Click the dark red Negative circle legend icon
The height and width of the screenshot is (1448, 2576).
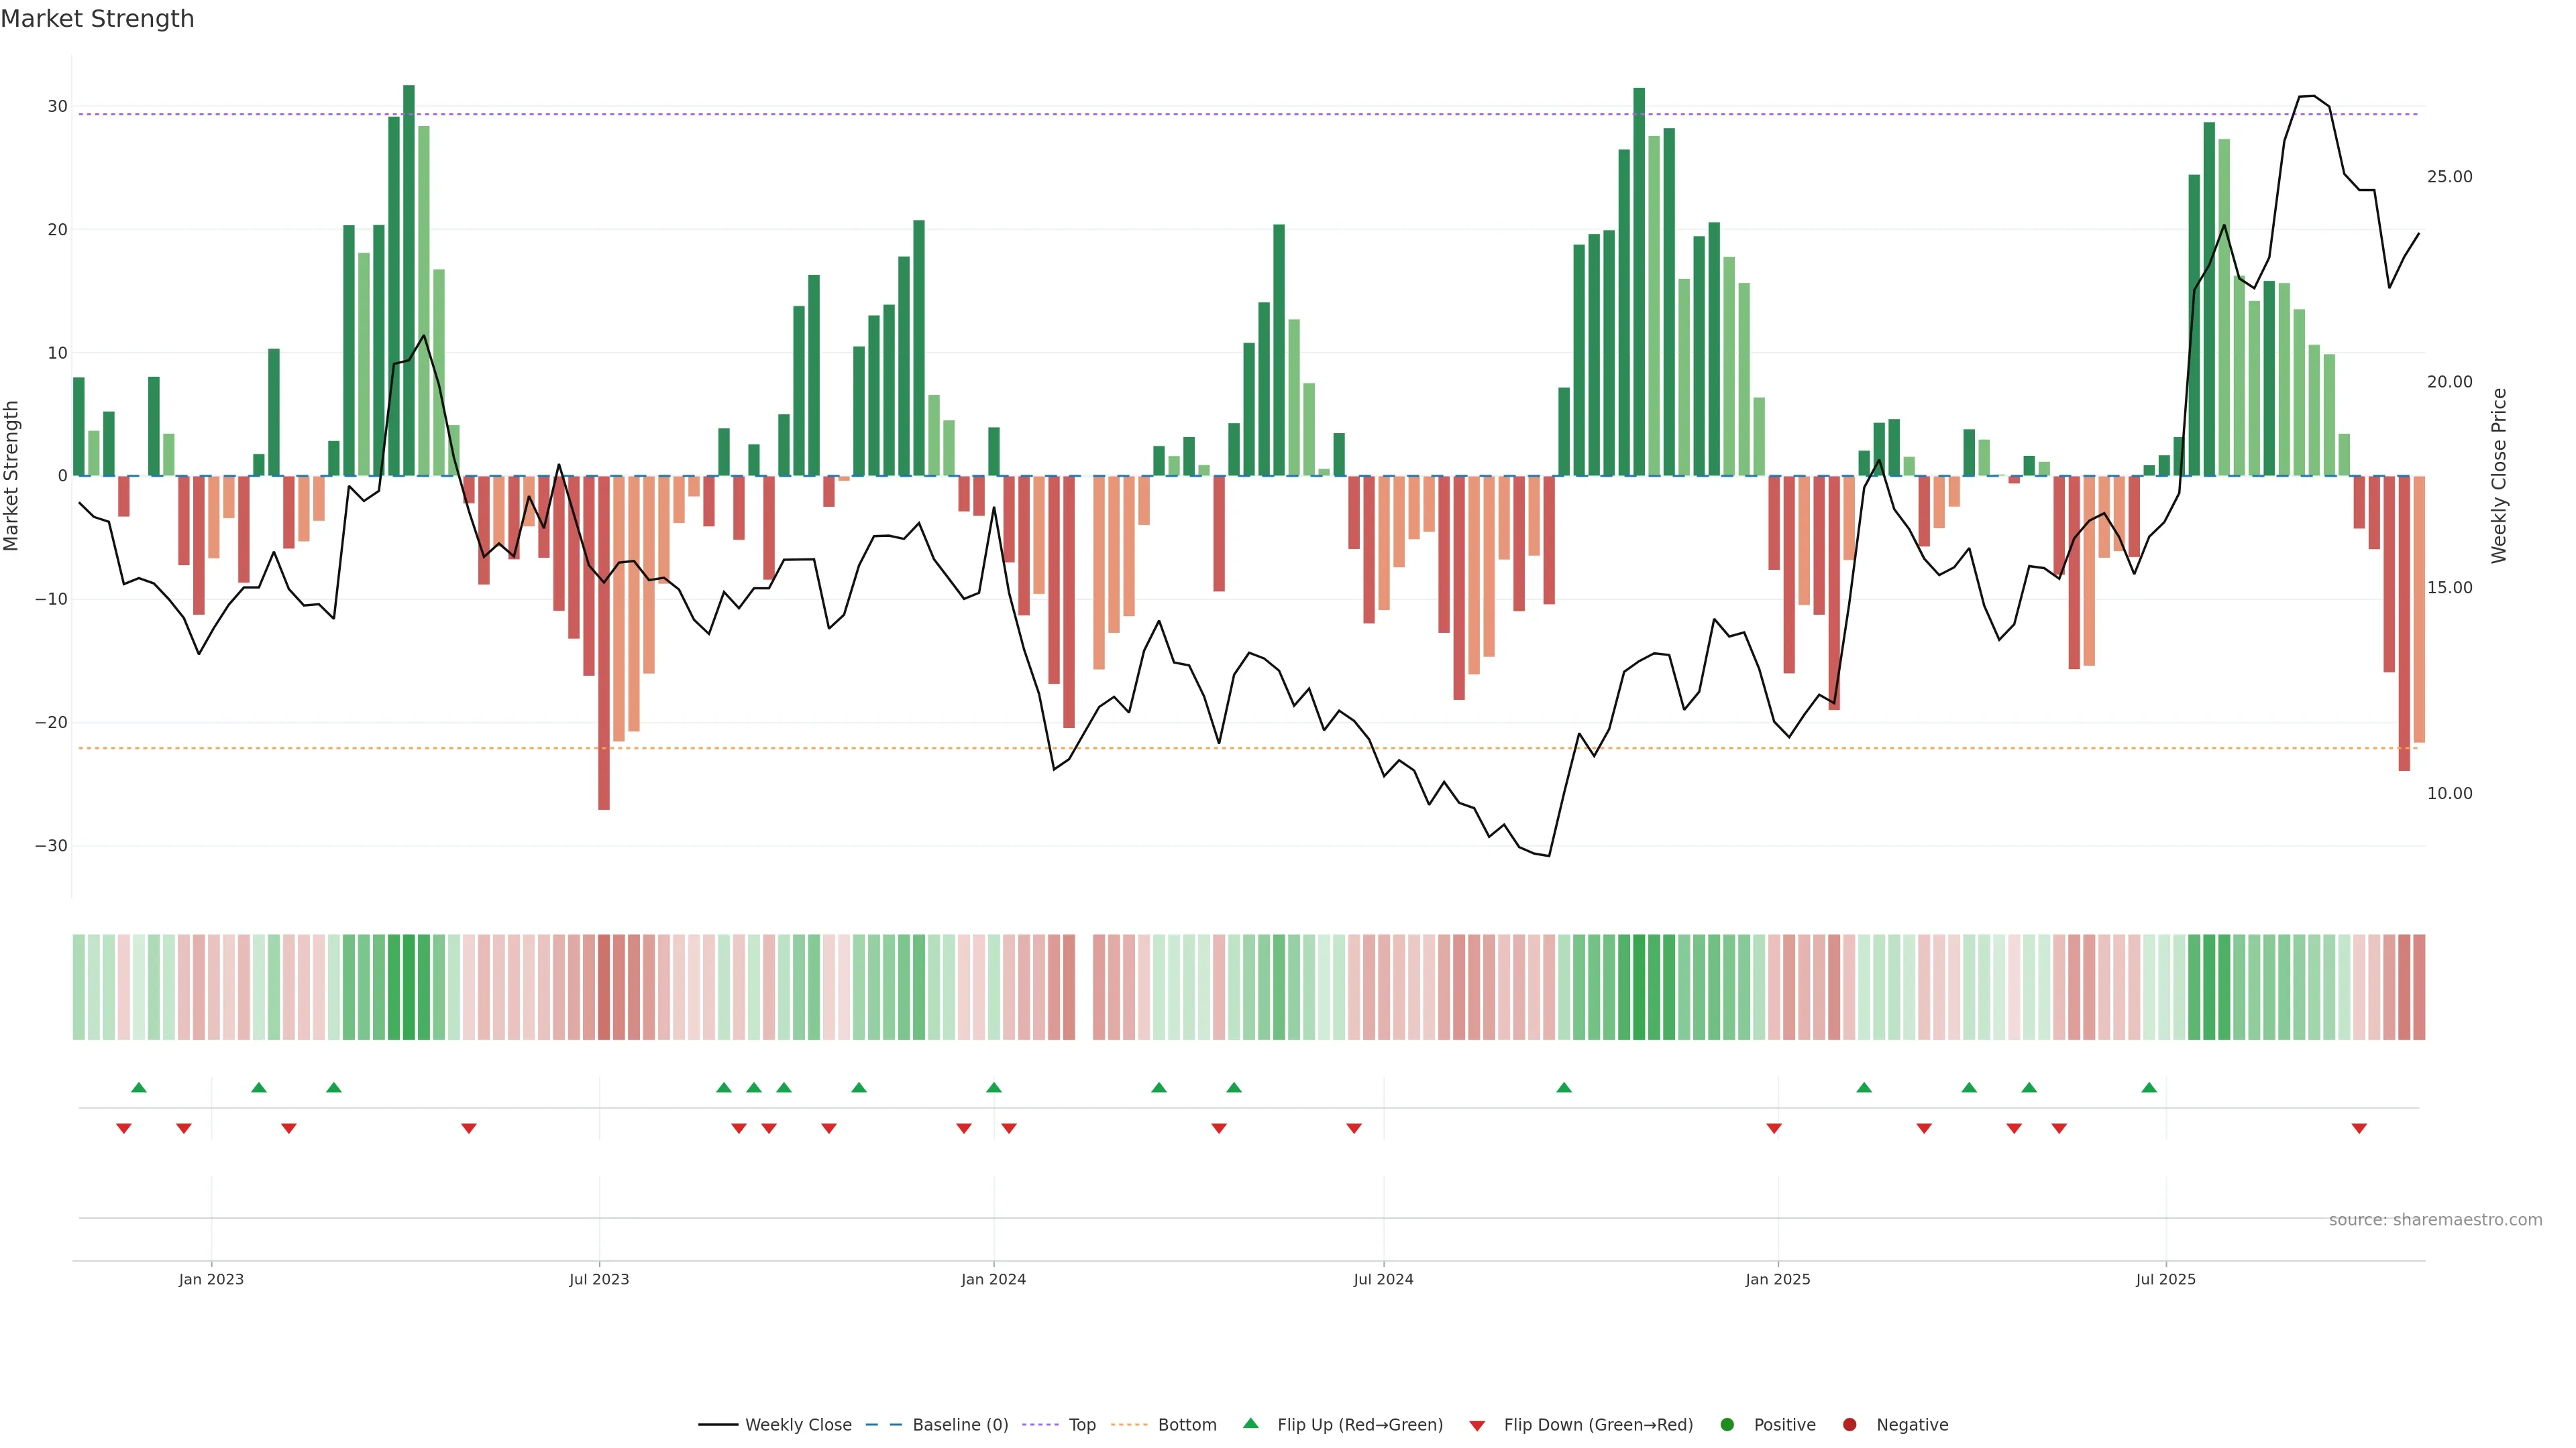[1849, 1425]
